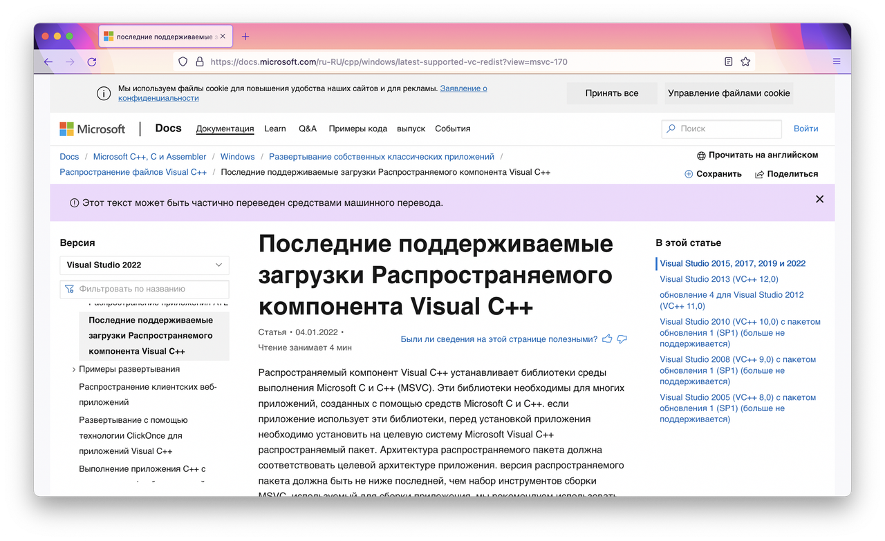The width and height of the screenshot is (885, 541).
Task: Jump to Visual Studio 2010 (VC++ 10,0) section
Action: coord(740,332)
